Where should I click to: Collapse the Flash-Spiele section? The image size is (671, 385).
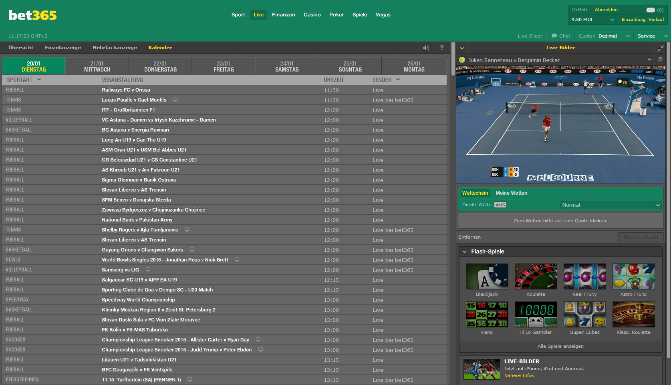coord(465,252)
